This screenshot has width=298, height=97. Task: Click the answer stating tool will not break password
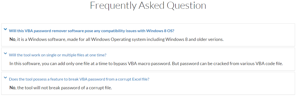[x=61, y=88]
